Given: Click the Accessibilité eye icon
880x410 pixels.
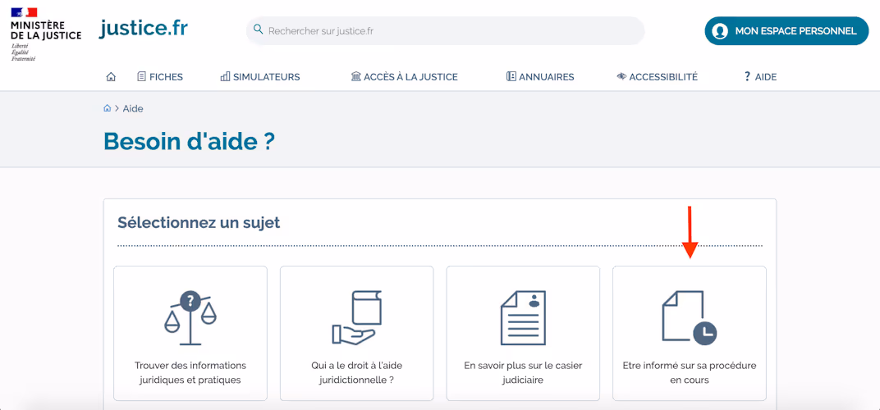Looking at the screenshot, I should [621, 77].
